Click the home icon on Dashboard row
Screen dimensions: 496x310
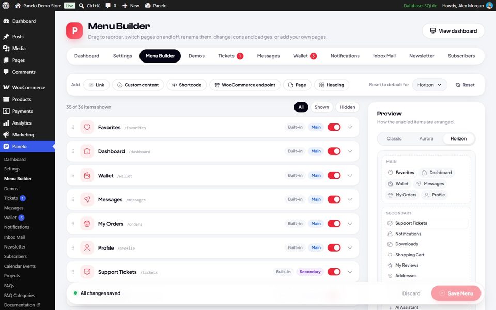point(87,151)
